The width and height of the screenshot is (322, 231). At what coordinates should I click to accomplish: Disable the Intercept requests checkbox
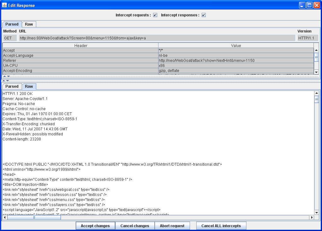155,15
